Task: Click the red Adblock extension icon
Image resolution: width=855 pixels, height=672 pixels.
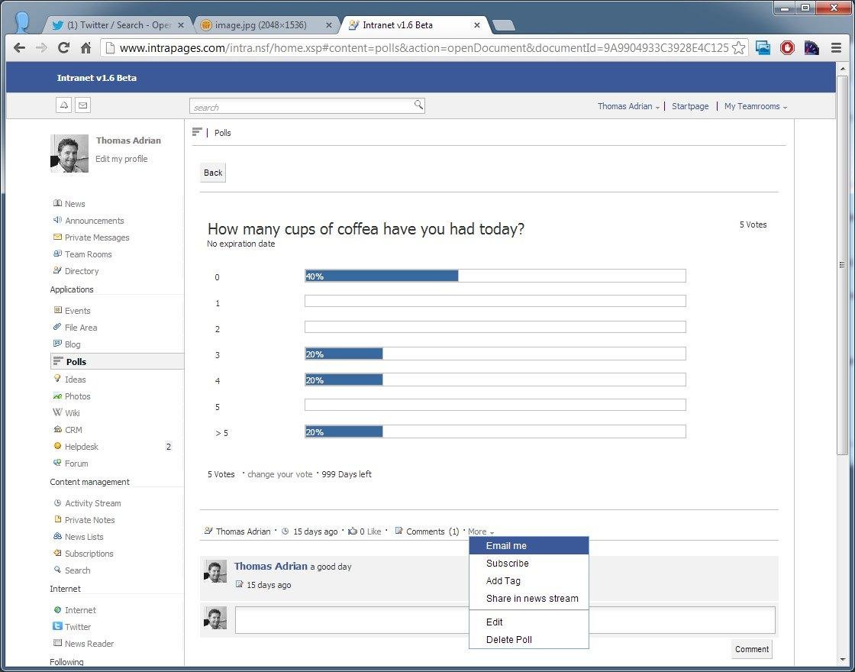Action: pos(787,47)
